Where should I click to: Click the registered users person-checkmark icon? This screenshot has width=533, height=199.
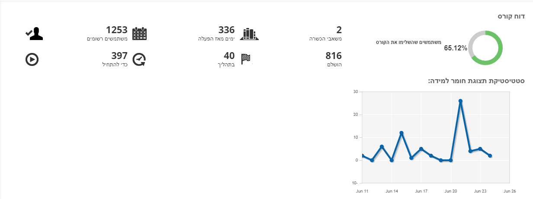pos(35,34)
